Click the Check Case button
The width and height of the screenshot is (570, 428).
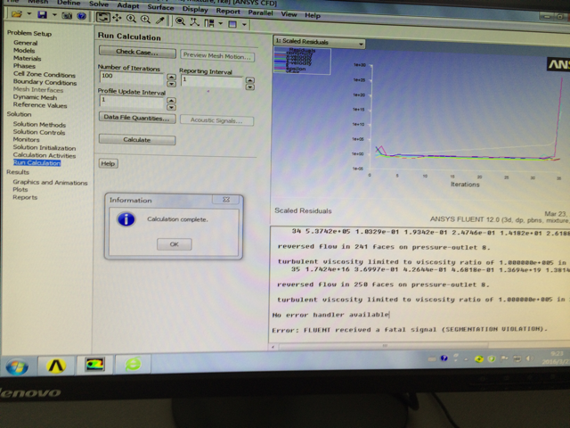pos(137,52)
